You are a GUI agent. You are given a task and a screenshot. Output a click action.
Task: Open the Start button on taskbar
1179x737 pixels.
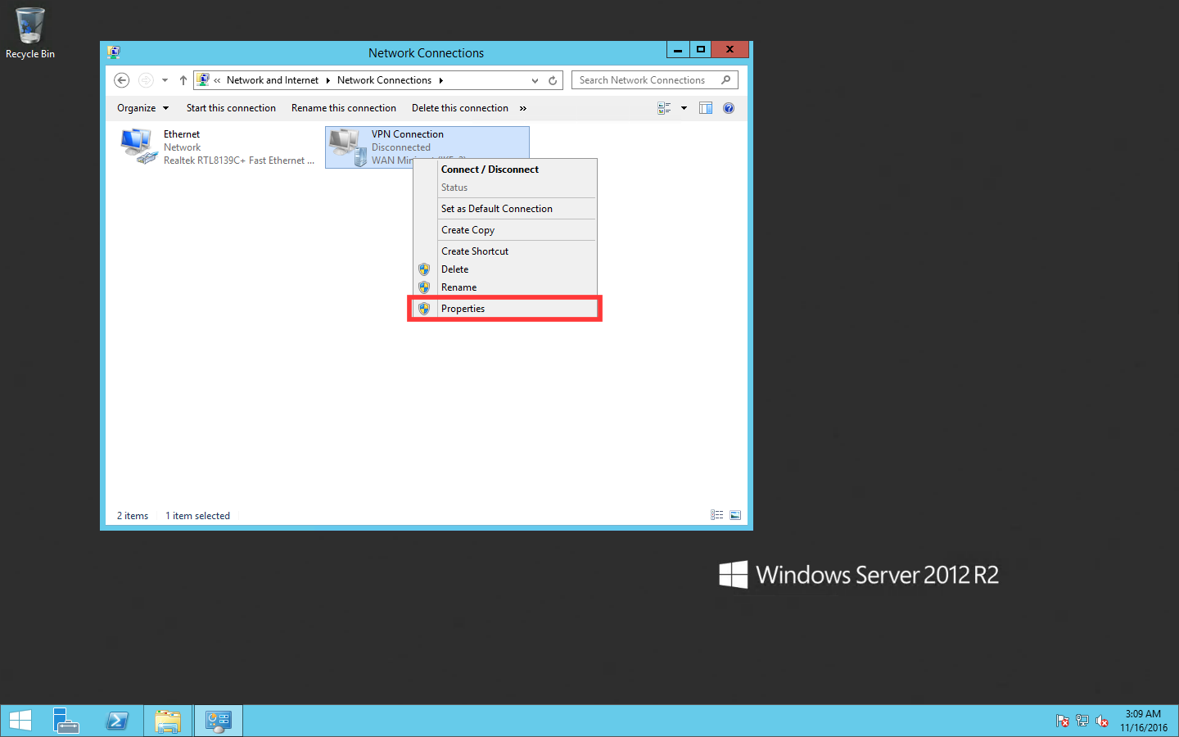click(x=20, y=721)
